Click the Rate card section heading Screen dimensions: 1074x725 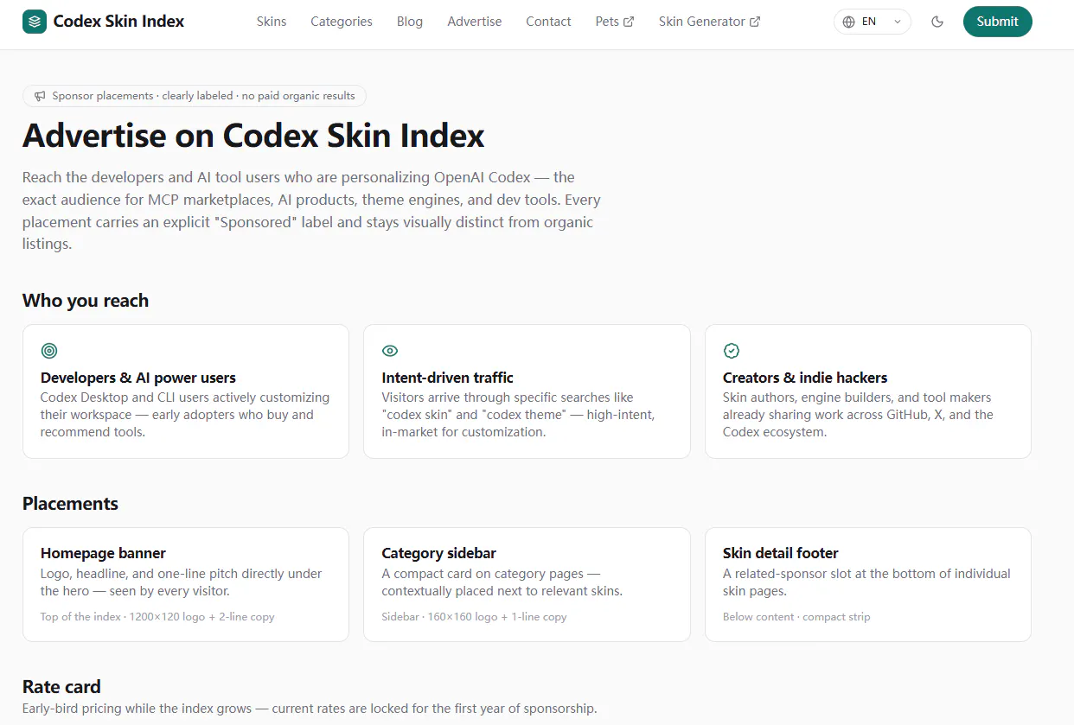click(61, 687)
